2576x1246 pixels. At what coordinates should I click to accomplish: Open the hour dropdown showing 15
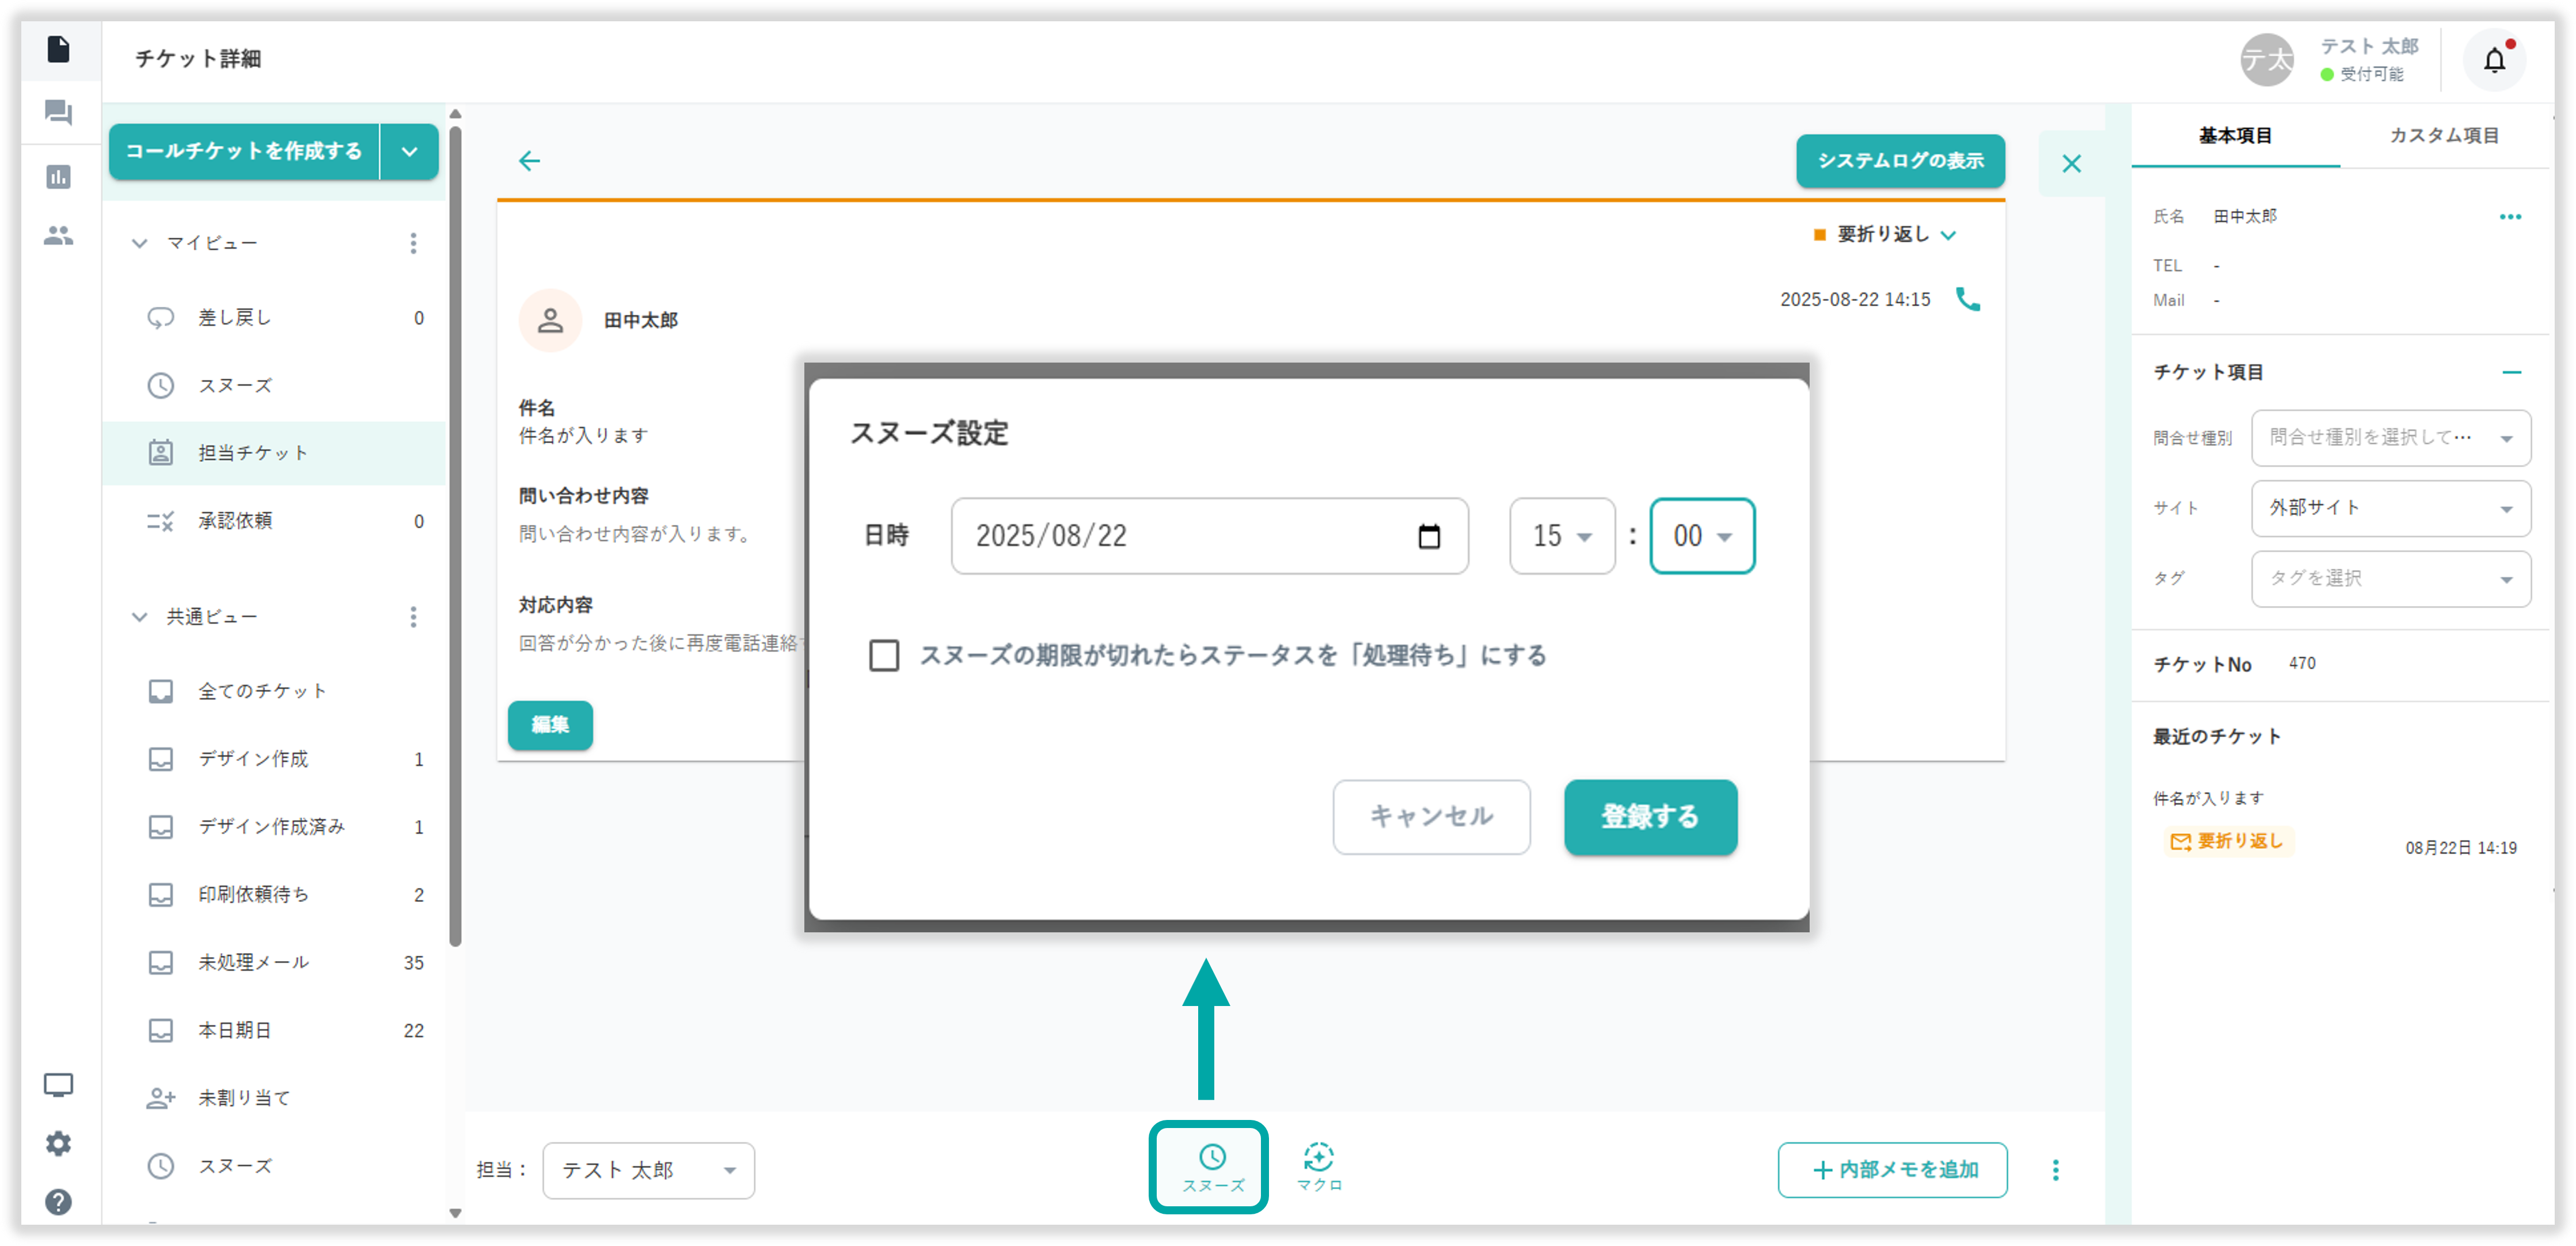click(1562, 536)
